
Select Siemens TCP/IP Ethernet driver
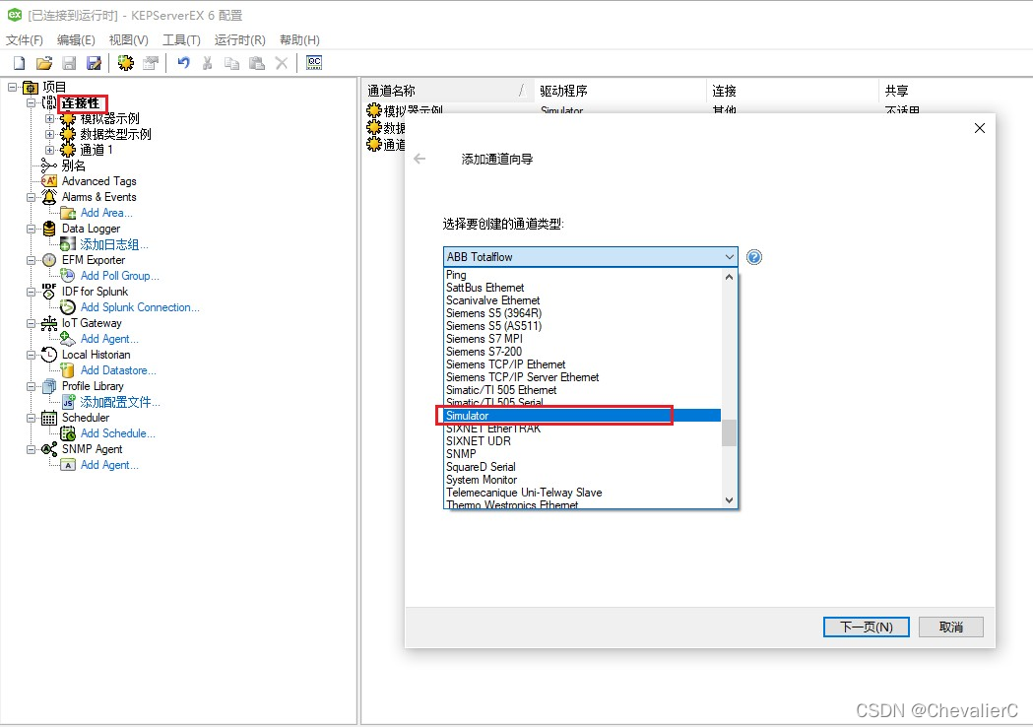click(x=582, y=364)
